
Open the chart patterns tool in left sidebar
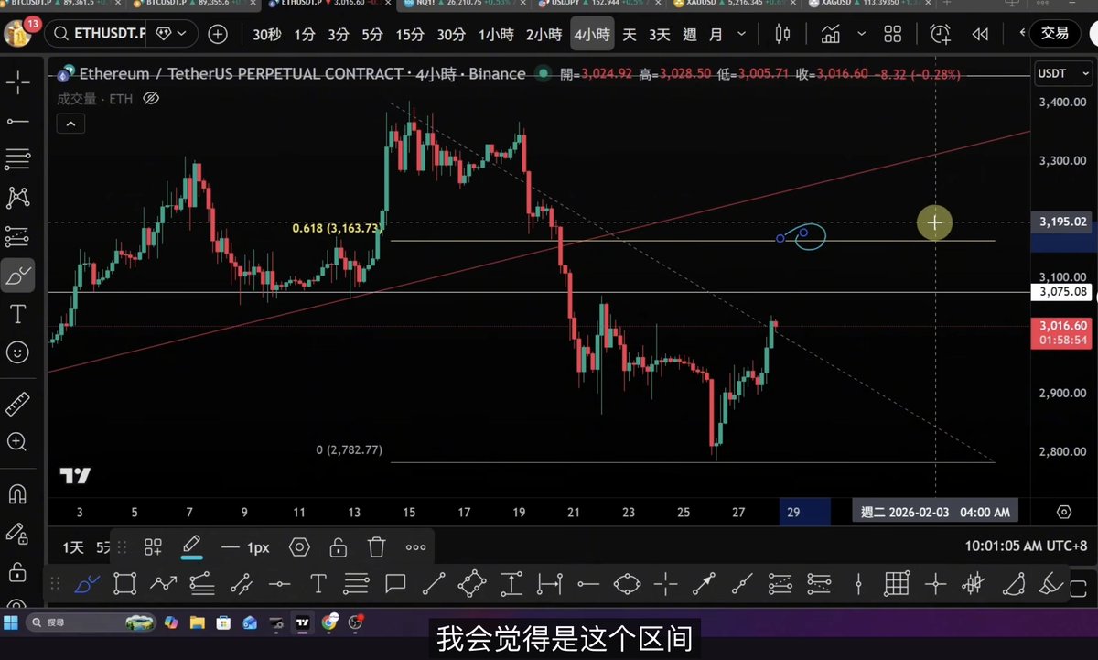click(x=17, y=197)
